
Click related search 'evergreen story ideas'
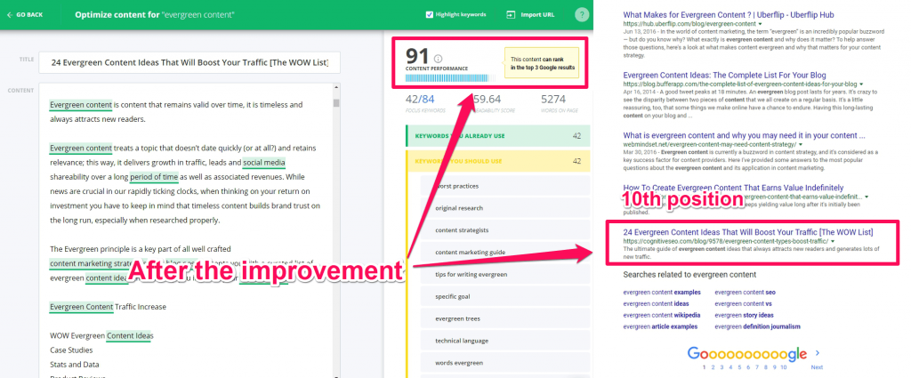point(745,315)
